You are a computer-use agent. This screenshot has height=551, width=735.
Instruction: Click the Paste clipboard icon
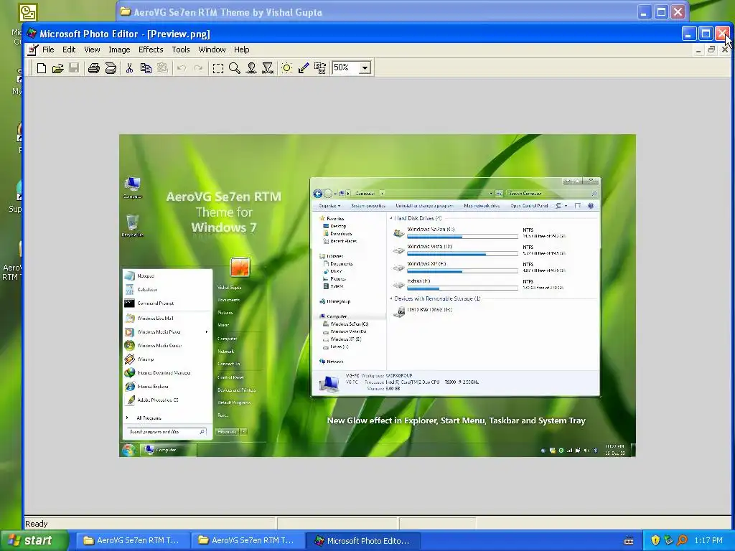pos(162,68)
